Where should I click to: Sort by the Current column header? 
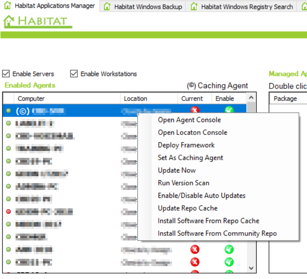pos(192,98)
